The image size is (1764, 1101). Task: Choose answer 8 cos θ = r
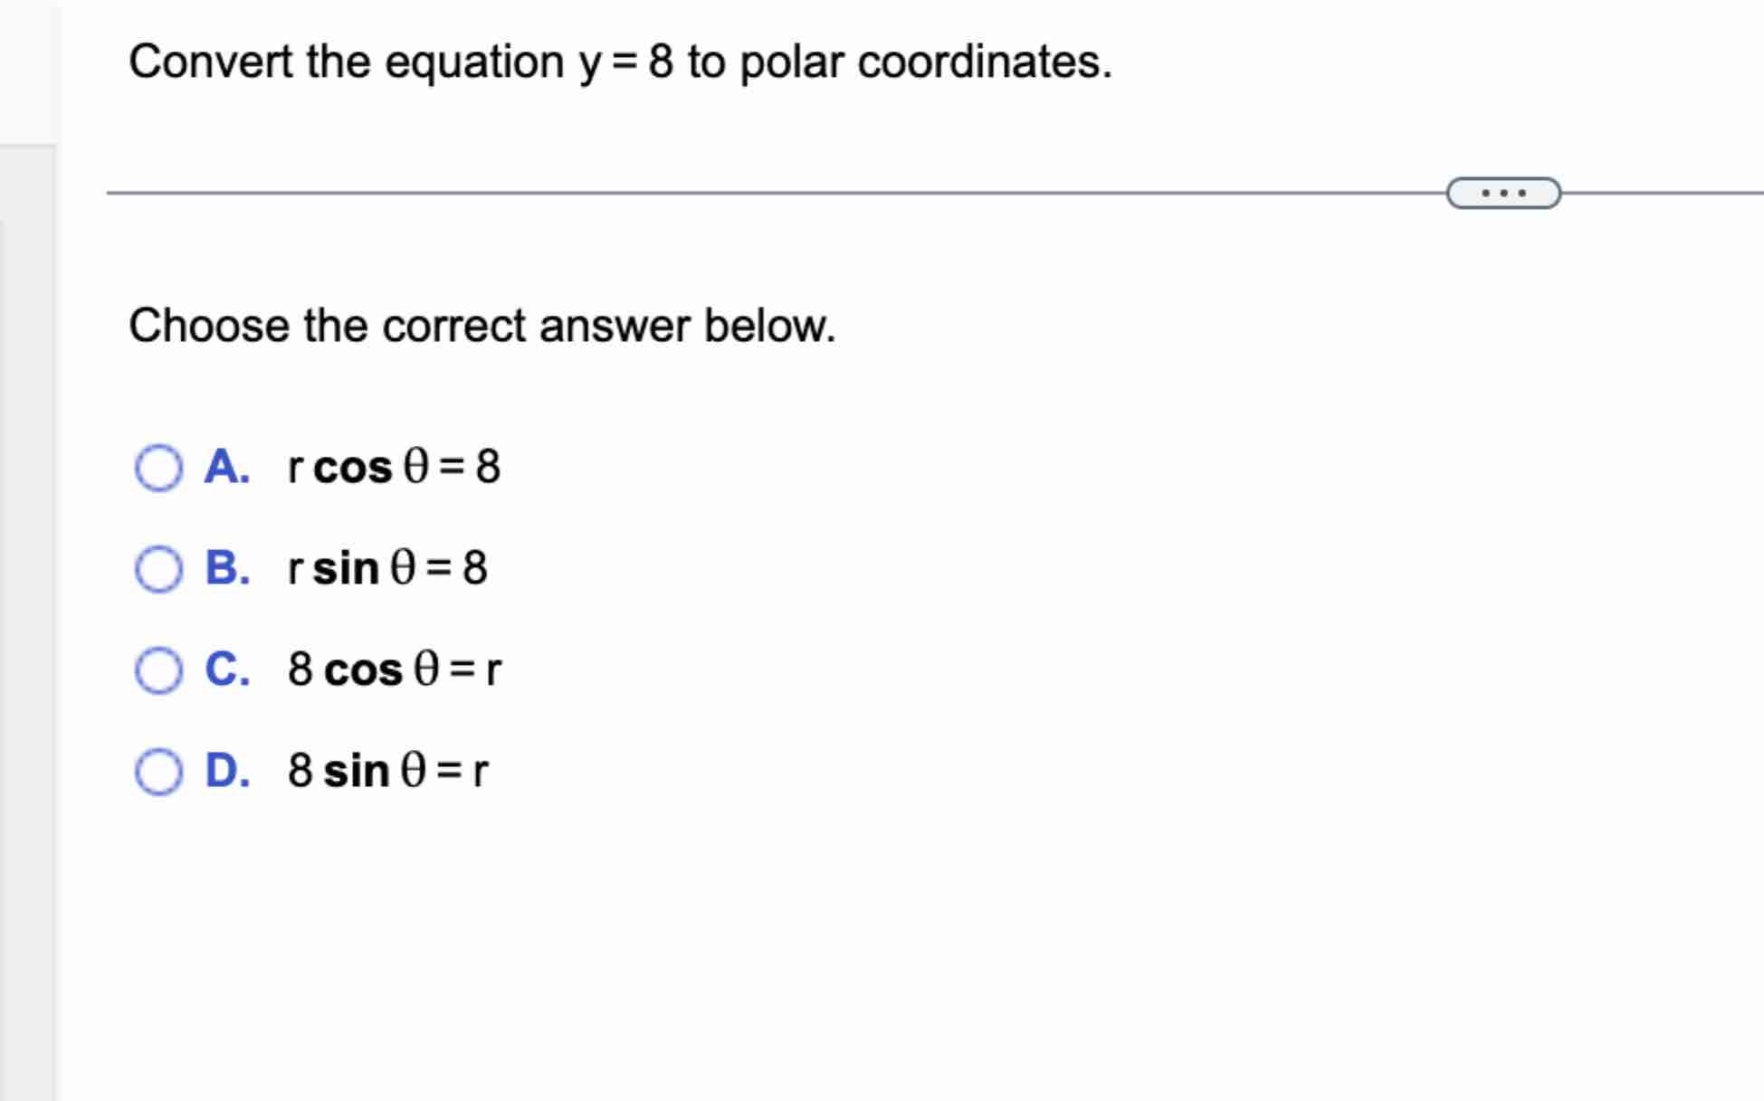pos(396,669)
